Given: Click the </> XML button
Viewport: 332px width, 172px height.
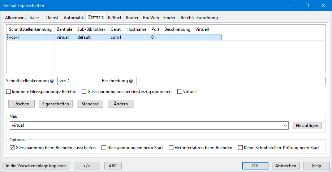Looking at the screenshot, I should 87,165.
